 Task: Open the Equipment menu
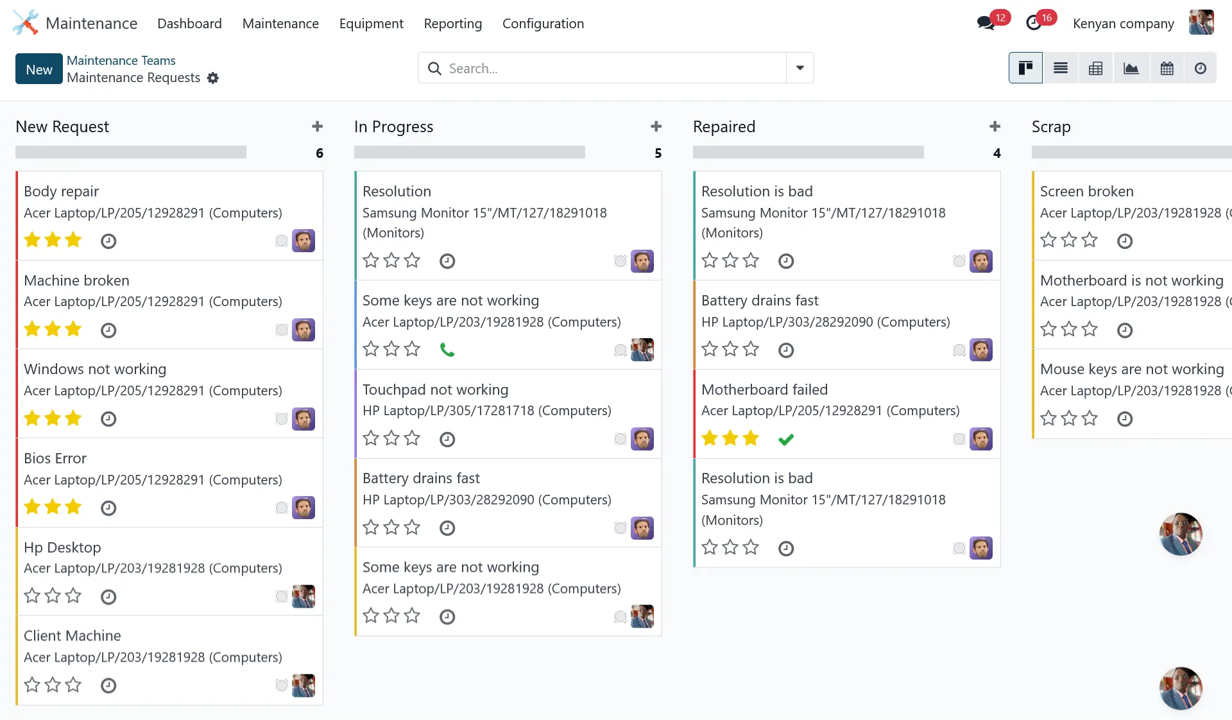pos(371,24)
